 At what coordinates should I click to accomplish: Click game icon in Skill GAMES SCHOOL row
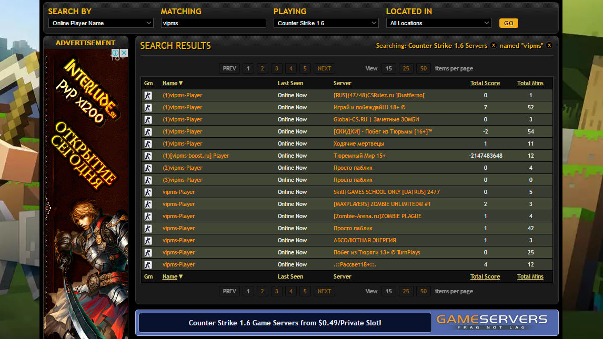pyautogui.click(x=148, y=192)
